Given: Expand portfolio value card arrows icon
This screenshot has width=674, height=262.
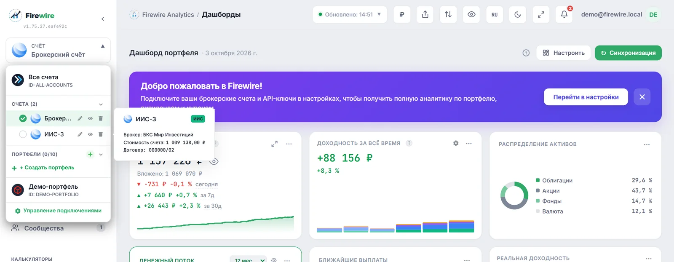Looking at the screenshot, I should coord(274,144).
